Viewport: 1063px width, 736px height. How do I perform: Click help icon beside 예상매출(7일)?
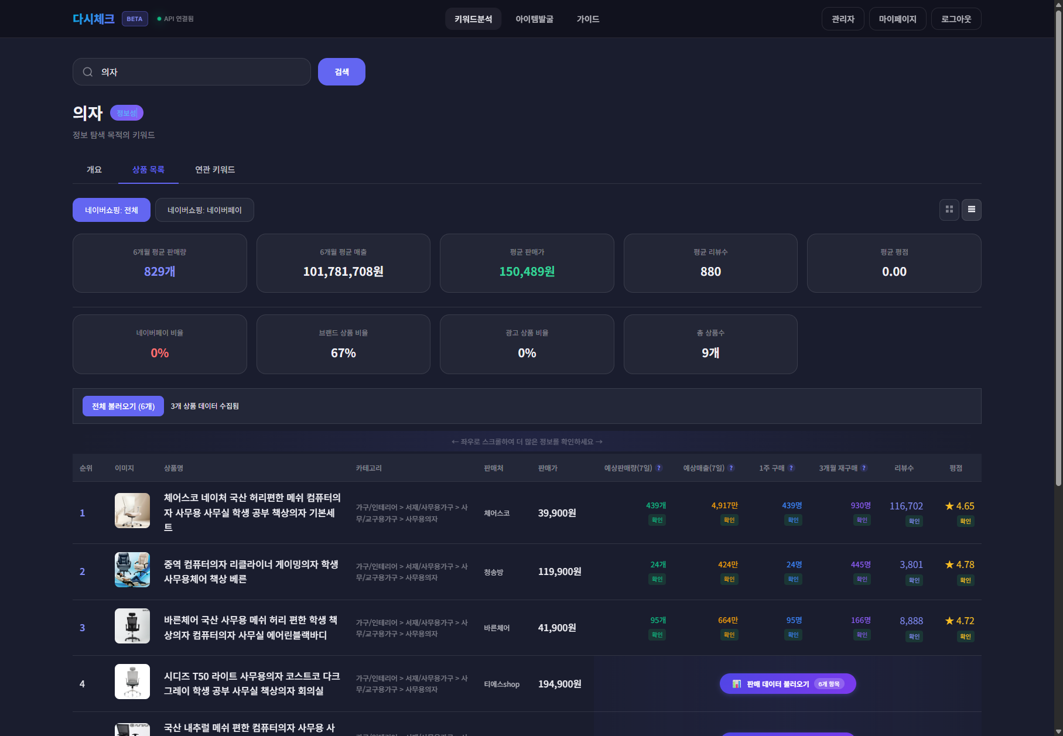(x=731, y=468)
